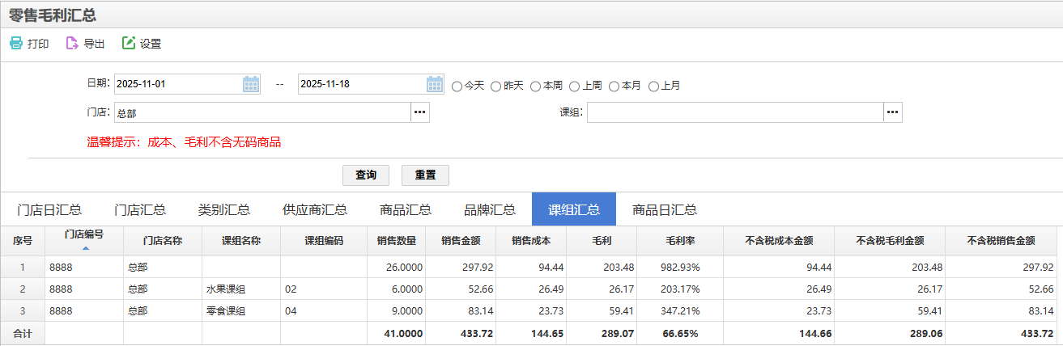Open the 门店 selector ellipsis button
Image resolution: width=1063 pixels, height=346 pixels.
(420, 112)
